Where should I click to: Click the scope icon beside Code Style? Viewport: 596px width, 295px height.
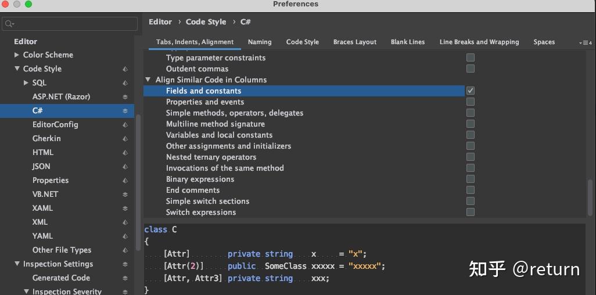point(125,69)
